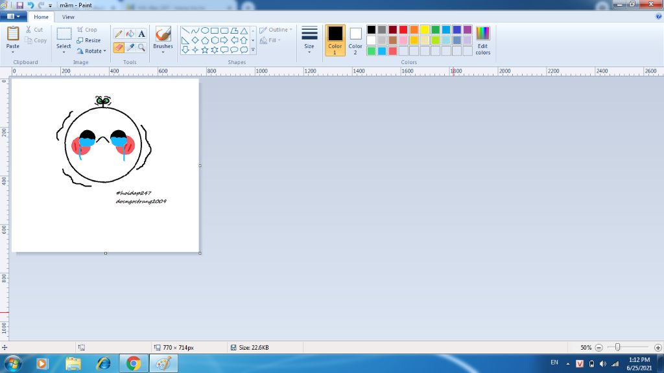Open Windows Explorer folder on taskbar

[x=73, y=363]
